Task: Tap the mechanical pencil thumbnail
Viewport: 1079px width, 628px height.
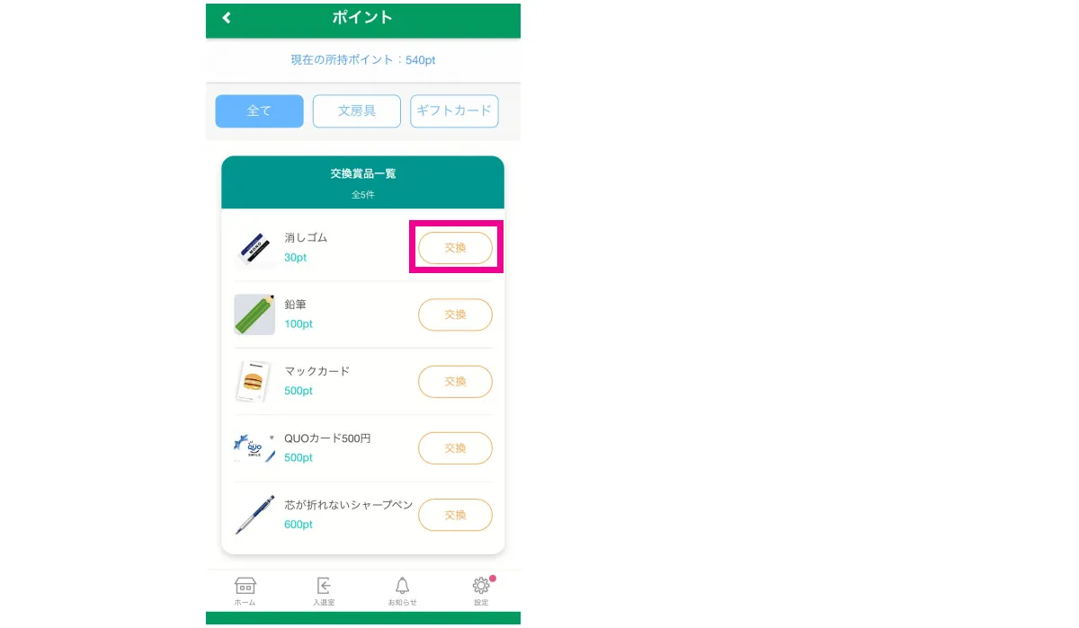Action: pos(254,515)
